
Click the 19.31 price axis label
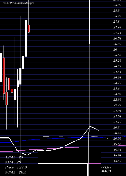point(117,150)
